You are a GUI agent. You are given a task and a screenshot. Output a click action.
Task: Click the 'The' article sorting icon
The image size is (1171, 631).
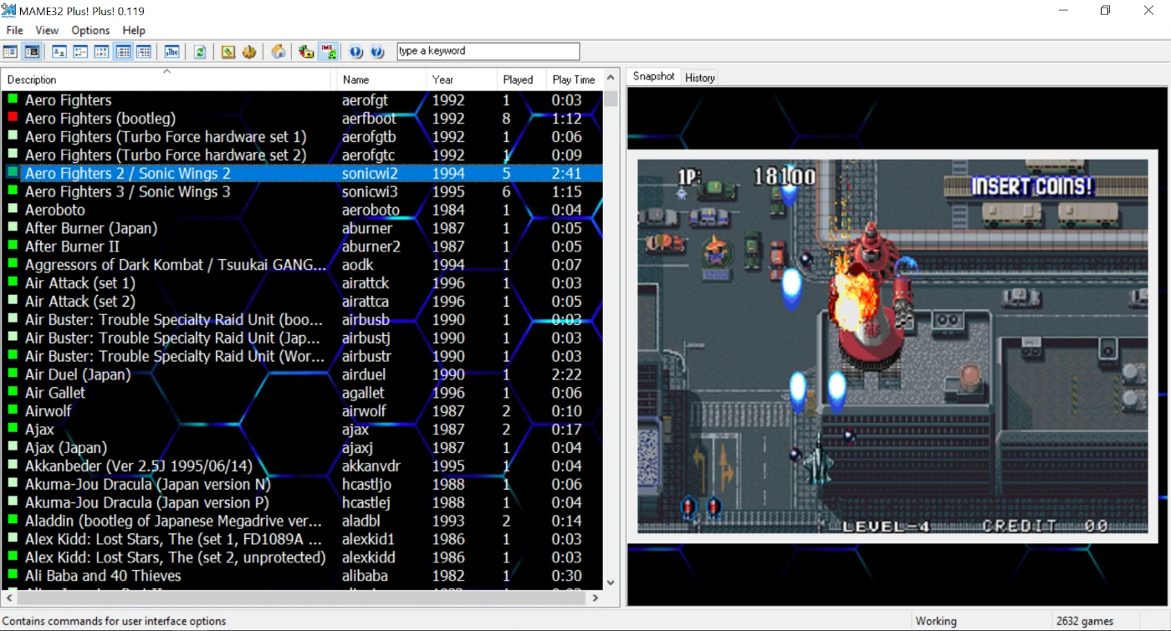(x=171, y=52)
